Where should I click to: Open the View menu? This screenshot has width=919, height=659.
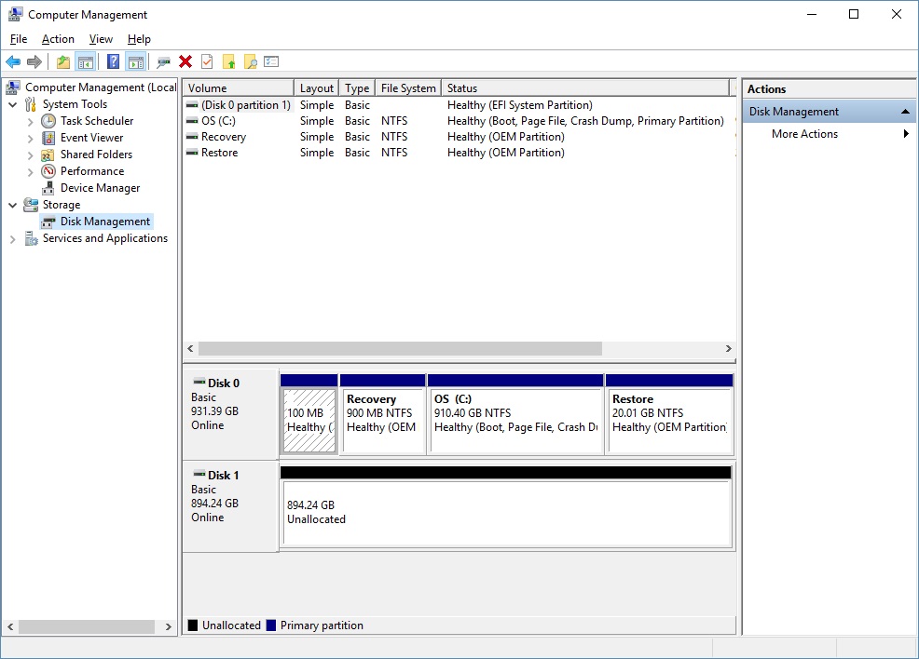[x=101, y=39]
